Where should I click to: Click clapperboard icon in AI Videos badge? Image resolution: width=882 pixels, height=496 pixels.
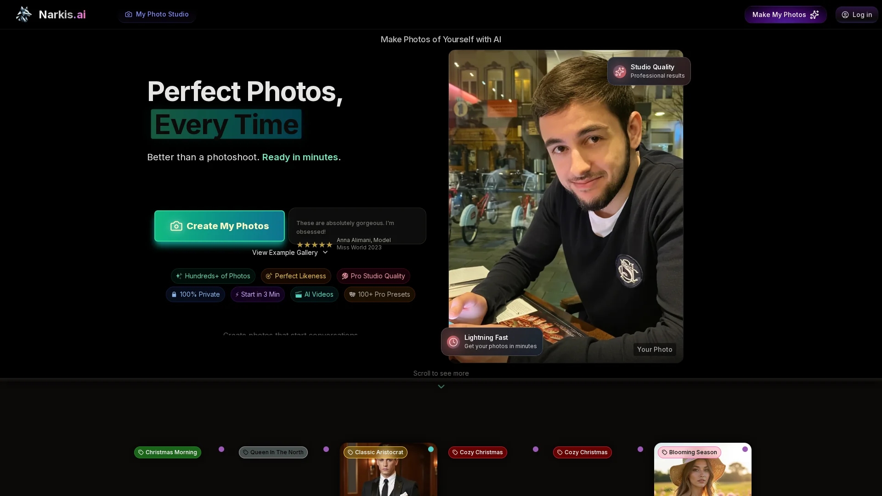(x=299, y=294)
